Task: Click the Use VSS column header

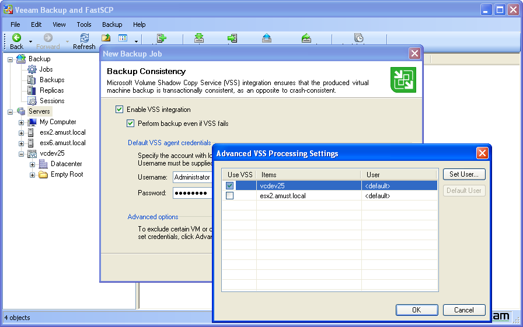Action: tap(240, 175)
